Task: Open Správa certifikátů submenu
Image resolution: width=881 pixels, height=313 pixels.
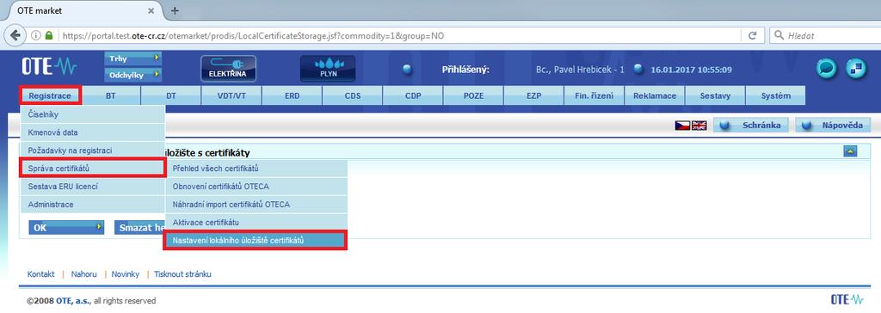Action: pyautogui.click(x=93, y=168)
